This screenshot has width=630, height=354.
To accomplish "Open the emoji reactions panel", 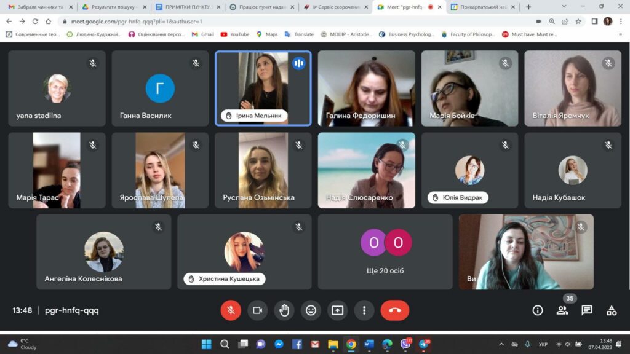I will [311, 310].
